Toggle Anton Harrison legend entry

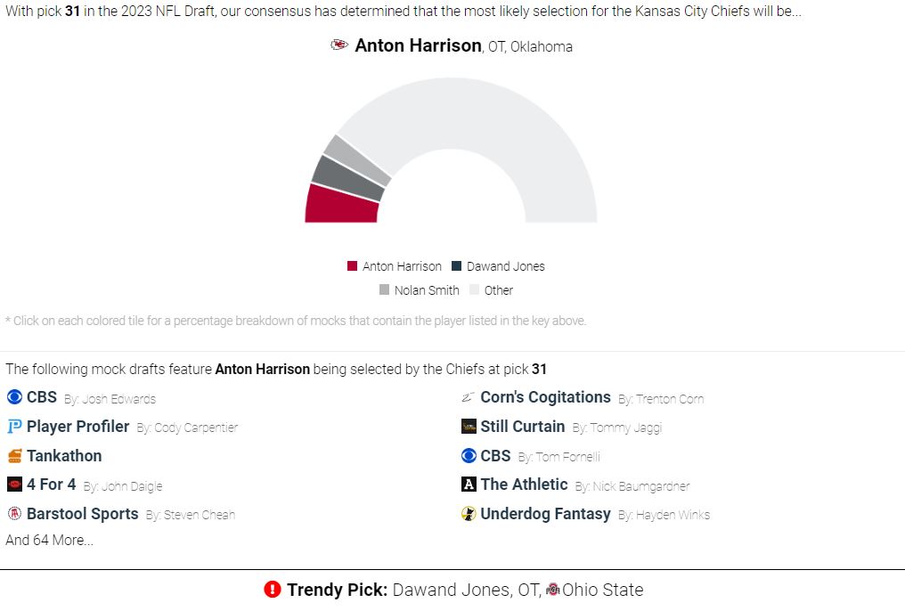click(x=395, y=266)
